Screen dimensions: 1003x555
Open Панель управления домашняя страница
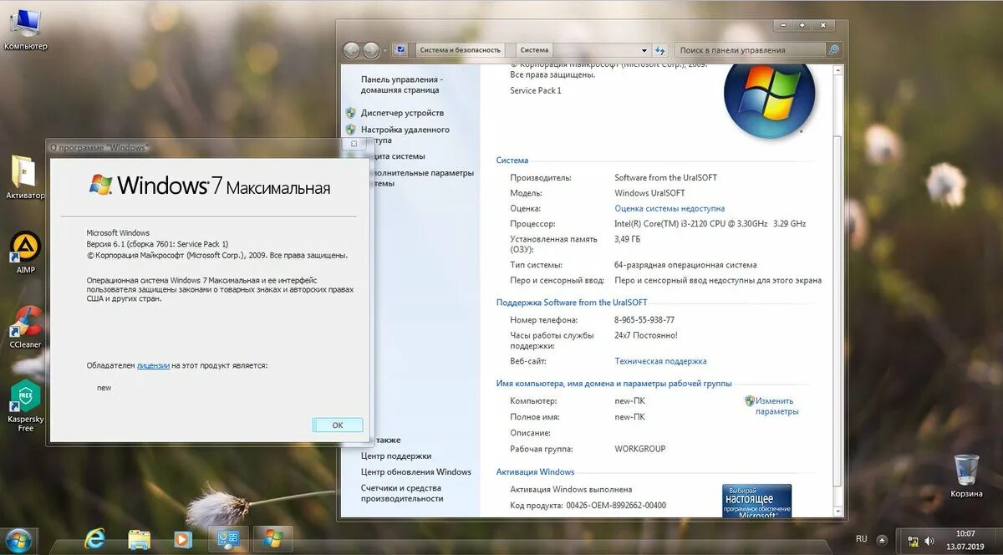pos(401,84)
